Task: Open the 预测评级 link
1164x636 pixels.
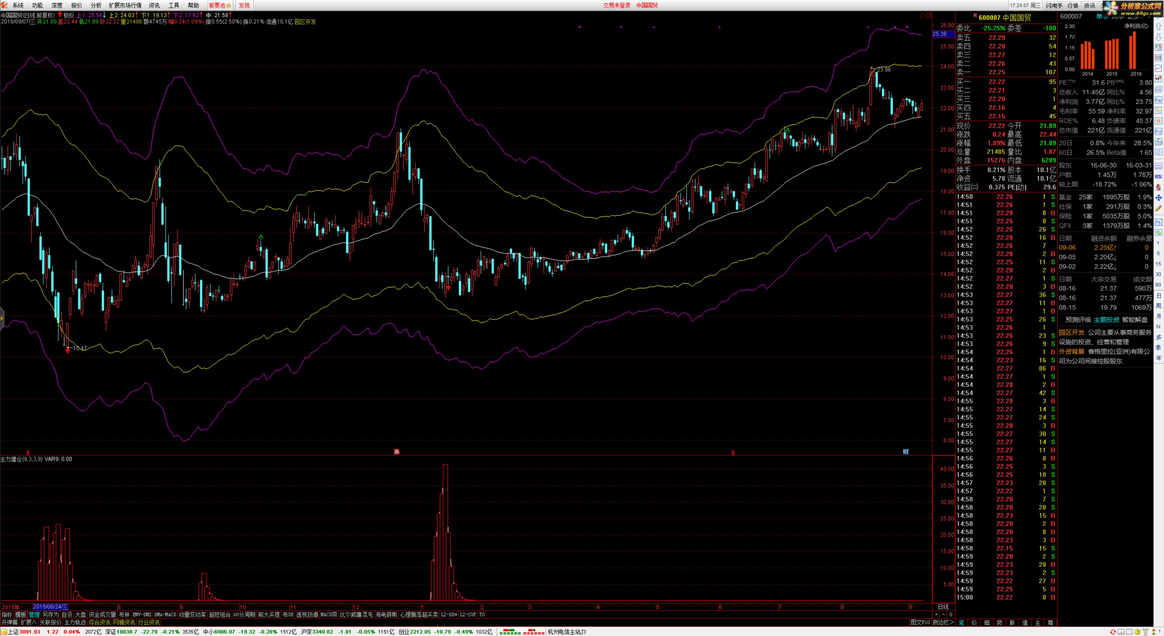Action: (x=1078, y=320)
